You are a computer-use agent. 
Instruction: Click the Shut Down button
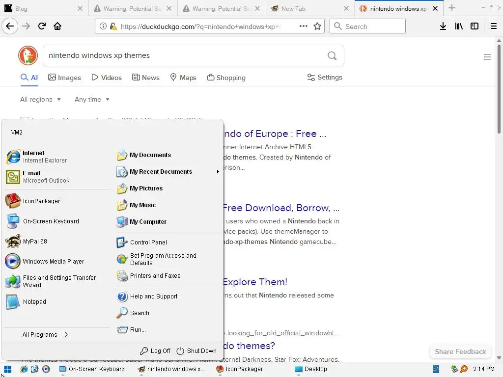(x=196, y=351)
